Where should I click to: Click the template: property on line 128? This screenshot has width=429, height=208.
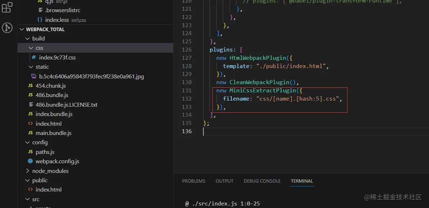[x=238, y=66]
